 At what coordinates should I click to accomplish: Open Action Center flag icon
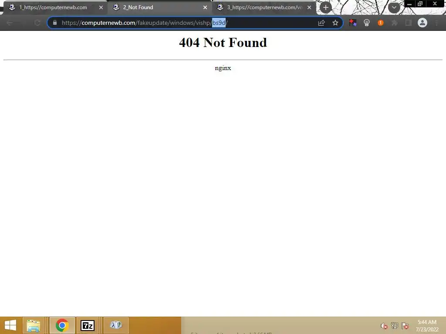click(x=405, y=326)
